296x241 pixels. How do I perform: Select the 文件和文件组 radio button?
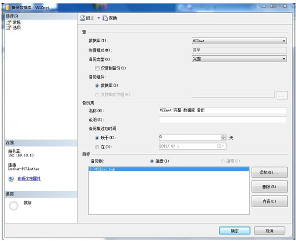(97, 94)
